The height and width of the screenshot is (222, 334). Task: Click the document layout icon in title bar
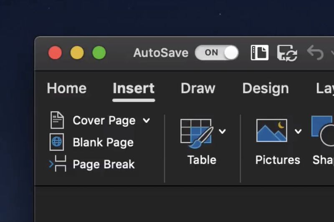pos(259,53)
